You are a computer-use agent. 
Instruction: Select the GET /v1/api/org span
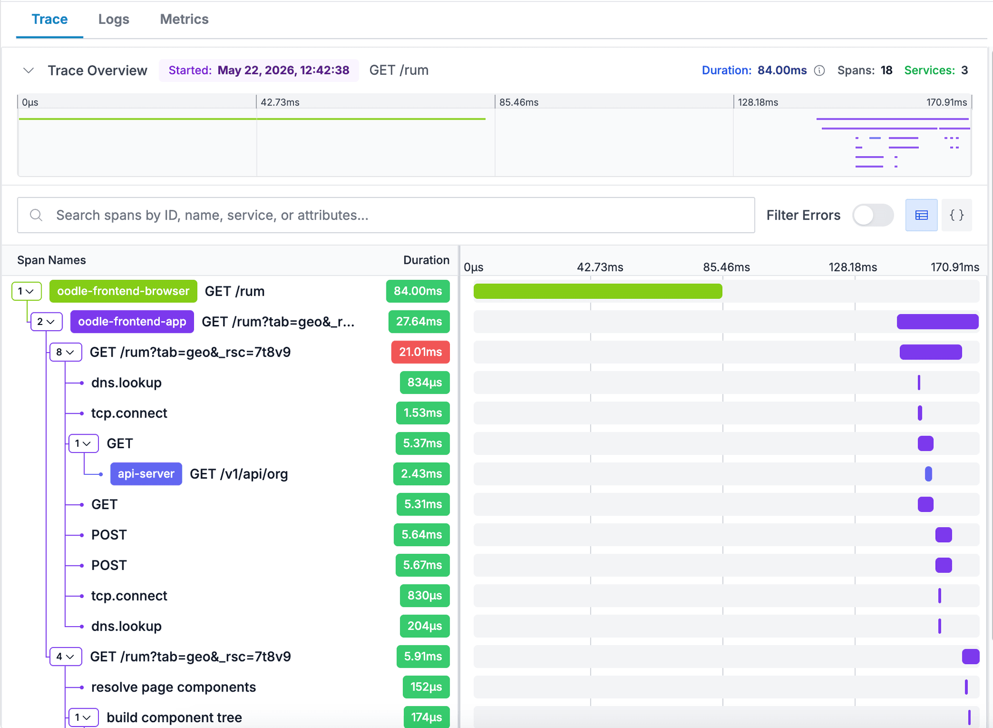click(239, 474)
